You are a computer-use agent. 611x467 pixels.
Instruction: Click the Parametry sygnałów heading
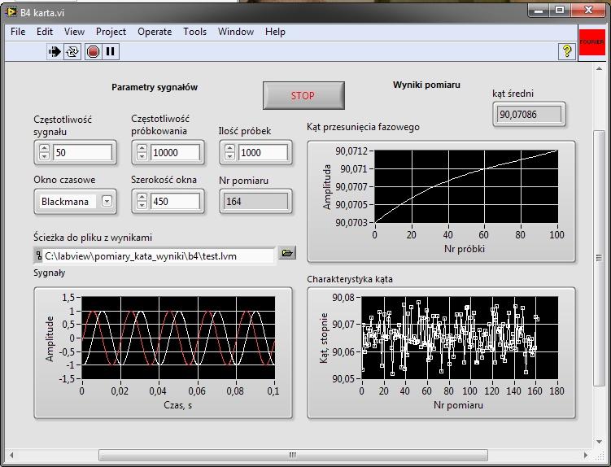click(155, 87)
